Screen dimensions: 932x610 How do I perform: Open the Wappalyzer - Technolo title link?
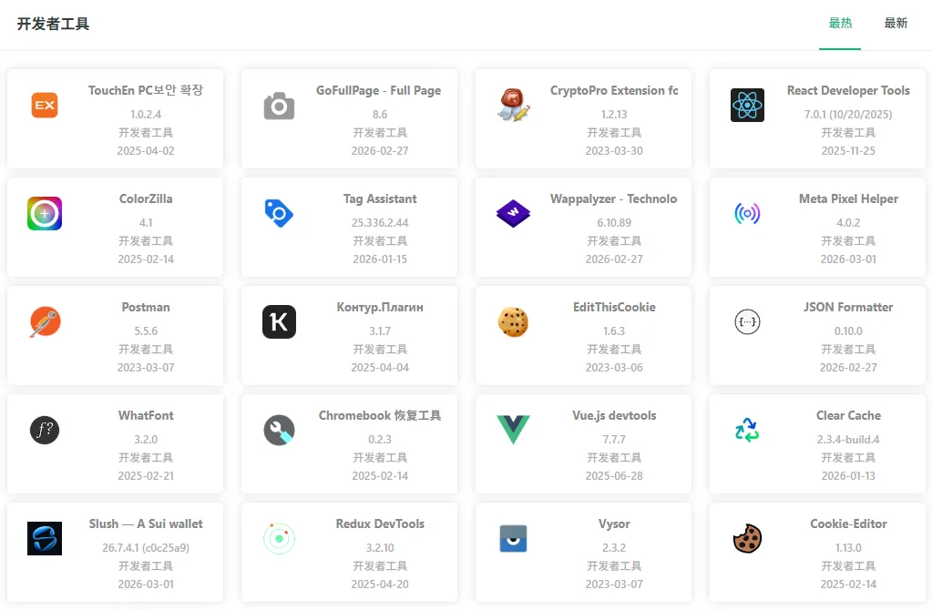614,199
